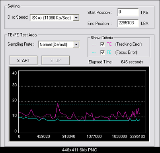The image size is (160, 153).
Task: Click the 1836080 x-axis label
Action: point(119,136)
